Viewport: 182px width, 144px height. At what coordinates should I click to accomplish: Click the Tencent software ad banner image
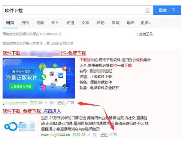(39, 78)
